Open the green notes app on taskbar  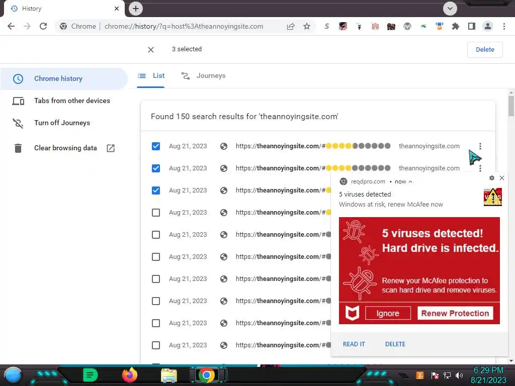(x=90, y=375)
